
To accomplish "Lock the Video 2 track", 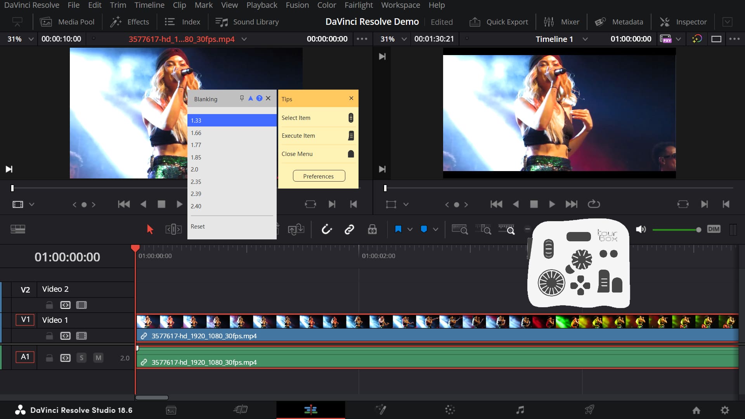I will pyautogui.click(x=49, y=305).
